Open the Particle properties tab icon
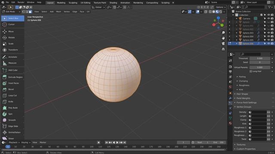The width and height of the screenshot is (275, 154). 230,103
